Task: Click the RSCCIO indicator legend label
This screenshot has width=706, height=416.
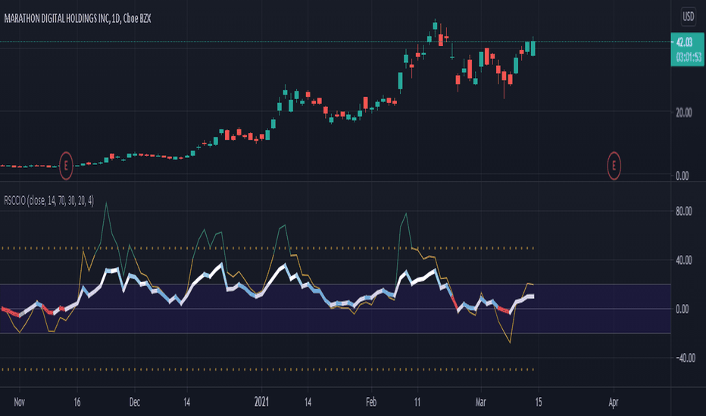Action: [49, 200]
